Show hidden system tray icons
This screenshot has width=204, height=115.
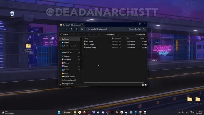[x=179, y=112]
